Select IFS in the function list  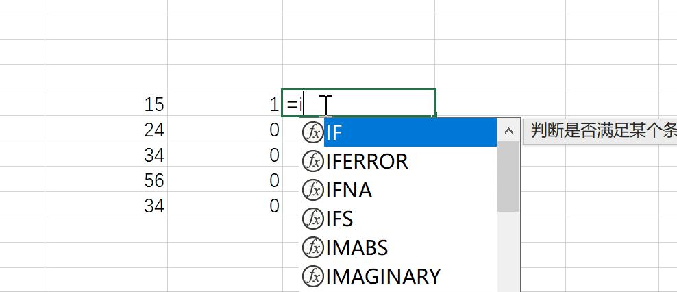340,219
